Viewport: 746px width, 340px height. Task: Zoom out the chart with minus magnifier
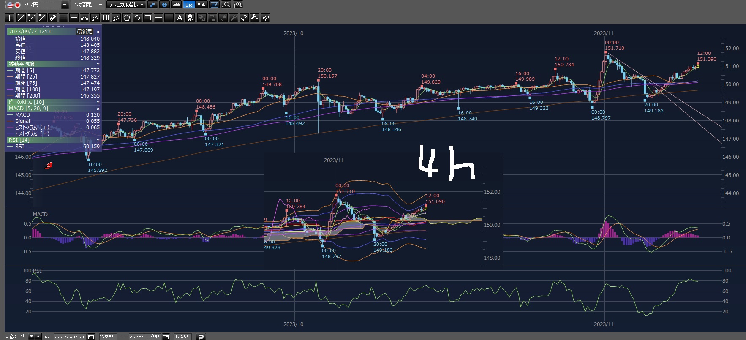point(226,5)
